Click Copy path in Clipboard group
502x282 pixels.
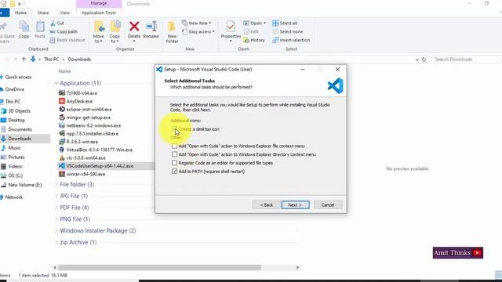[64, 31]
